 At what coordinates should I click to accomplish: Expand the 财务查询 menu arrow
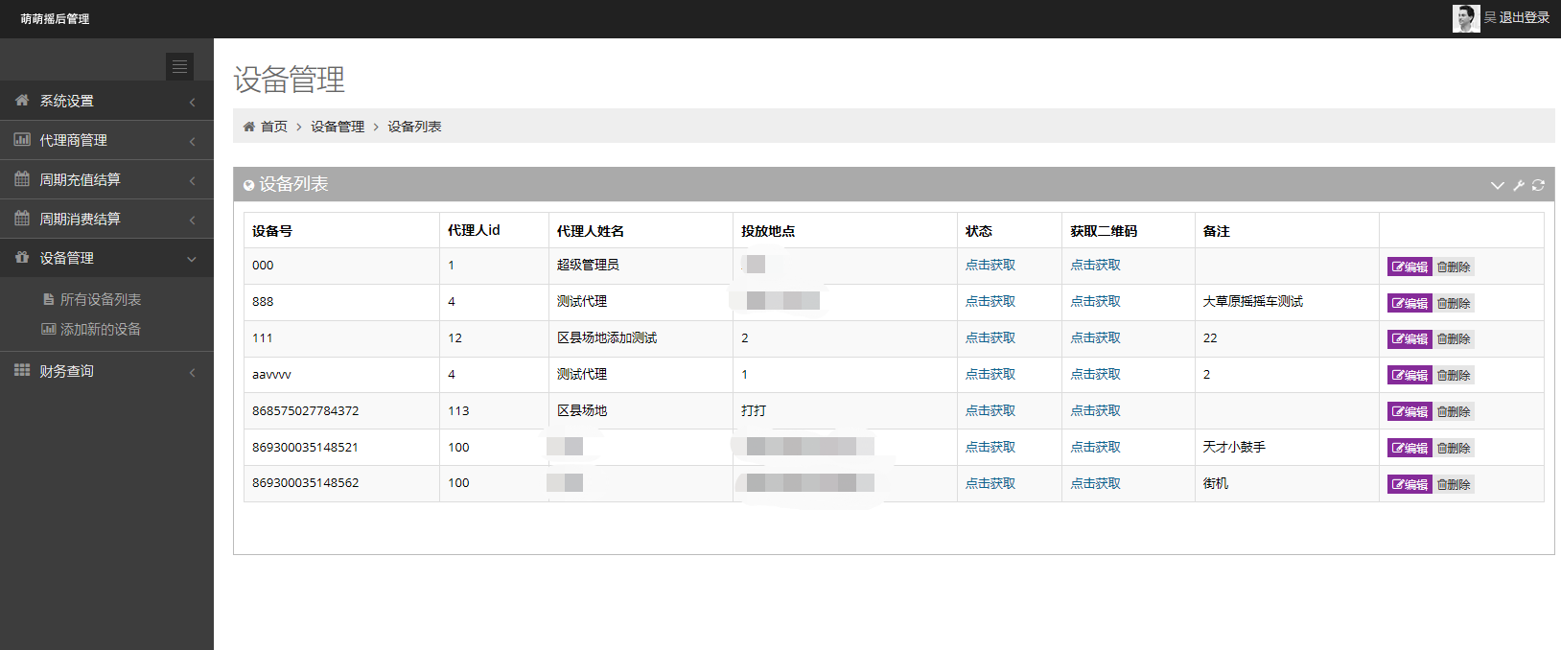click(x=192, y=372)
